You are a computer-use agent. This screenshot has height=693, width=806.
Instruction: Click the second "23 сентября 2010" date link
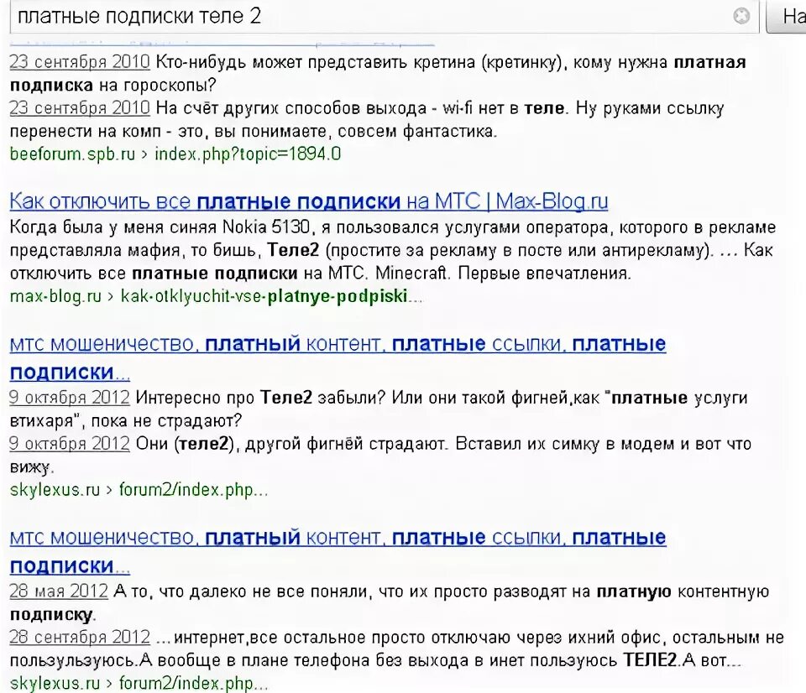[x=79, y=108]
